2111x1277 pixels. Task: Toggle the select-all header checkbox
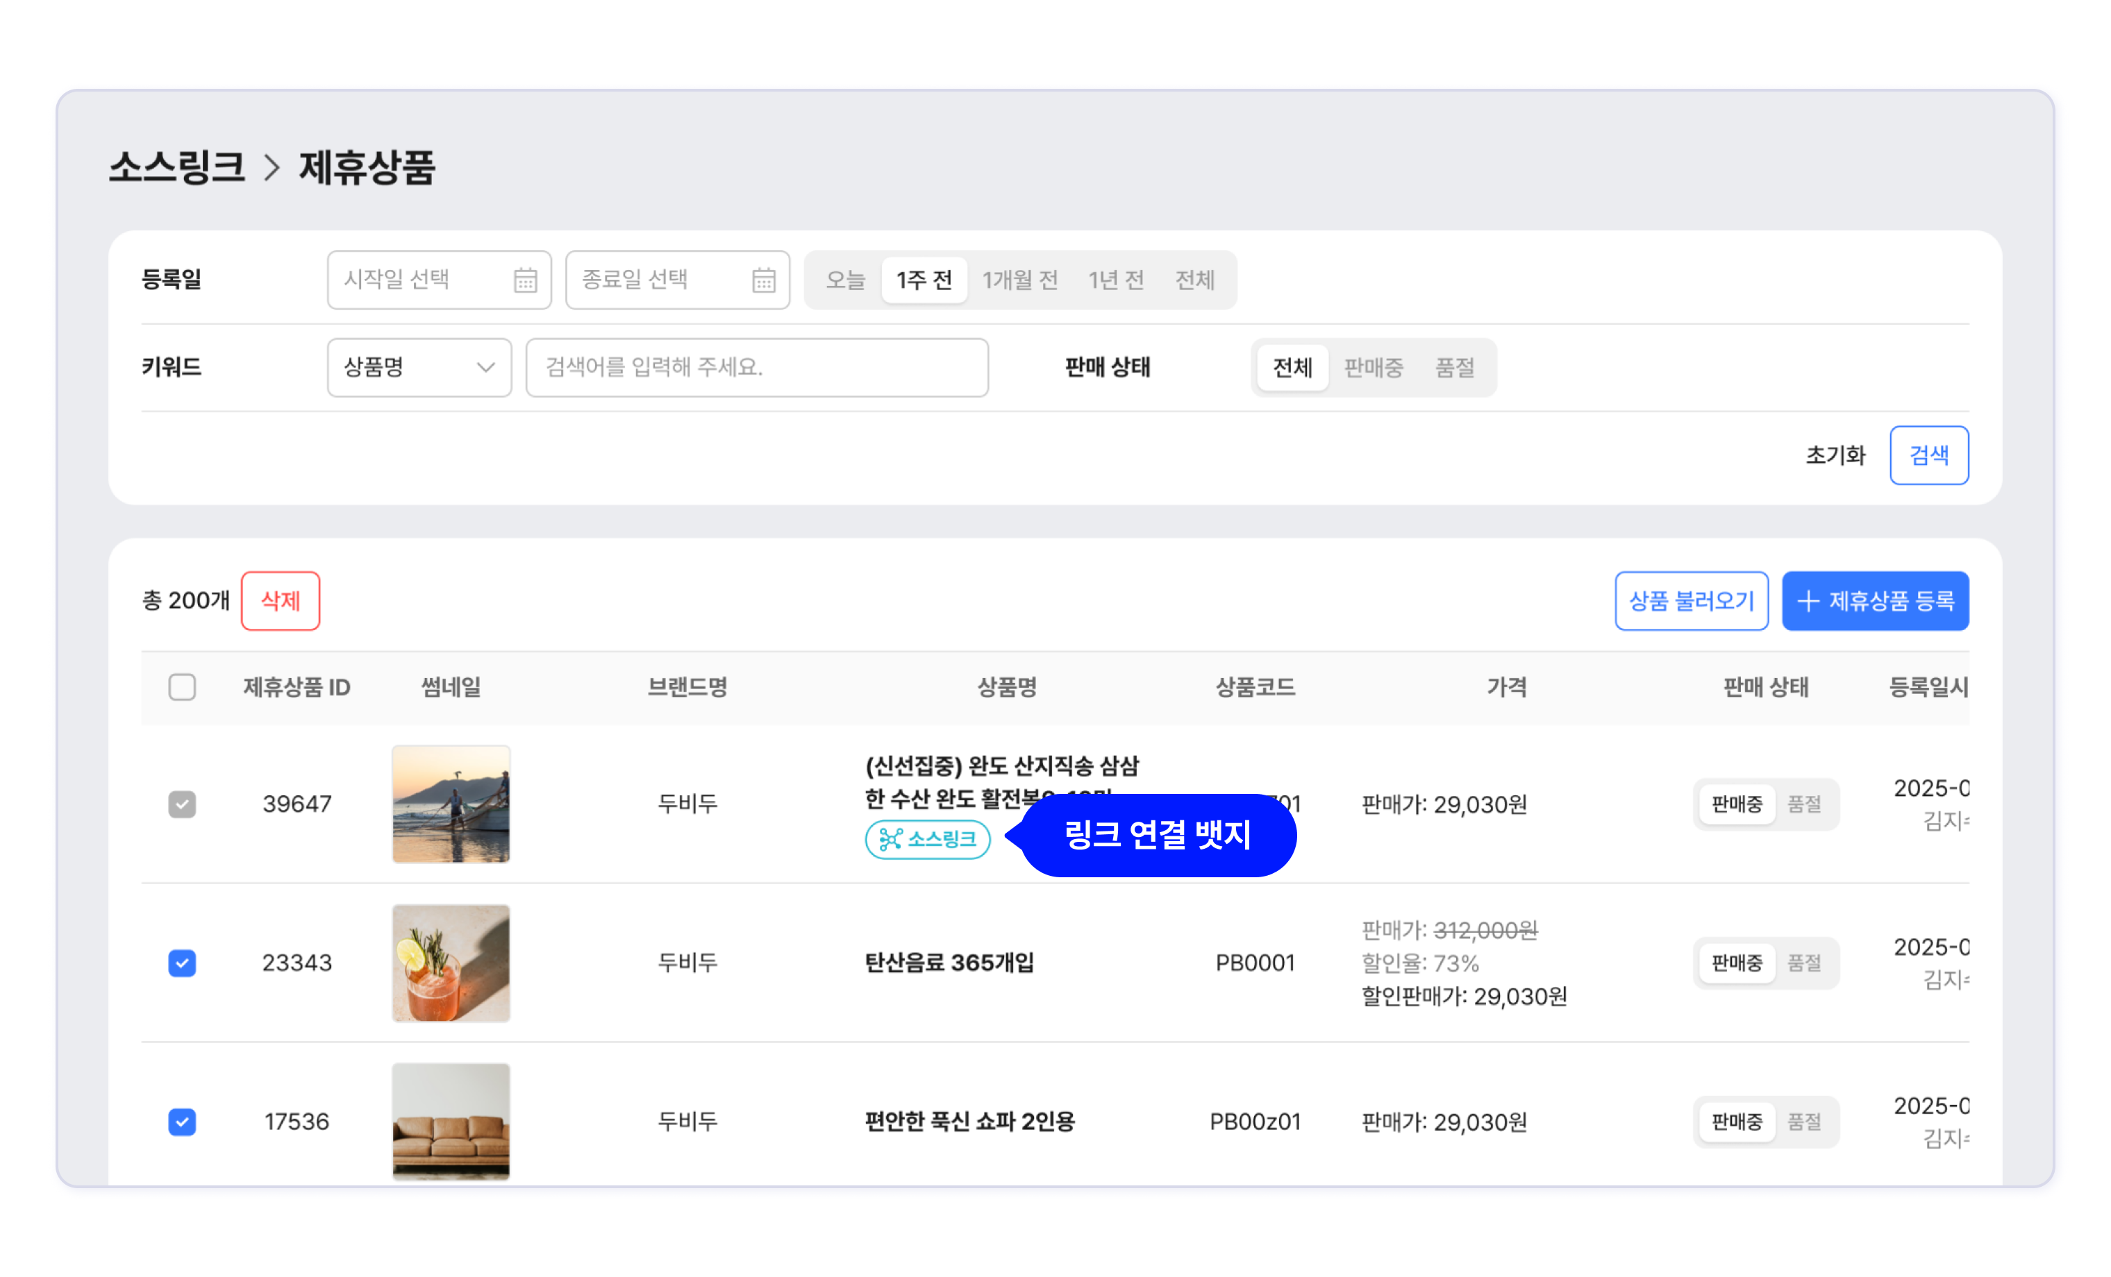point(182,687)
